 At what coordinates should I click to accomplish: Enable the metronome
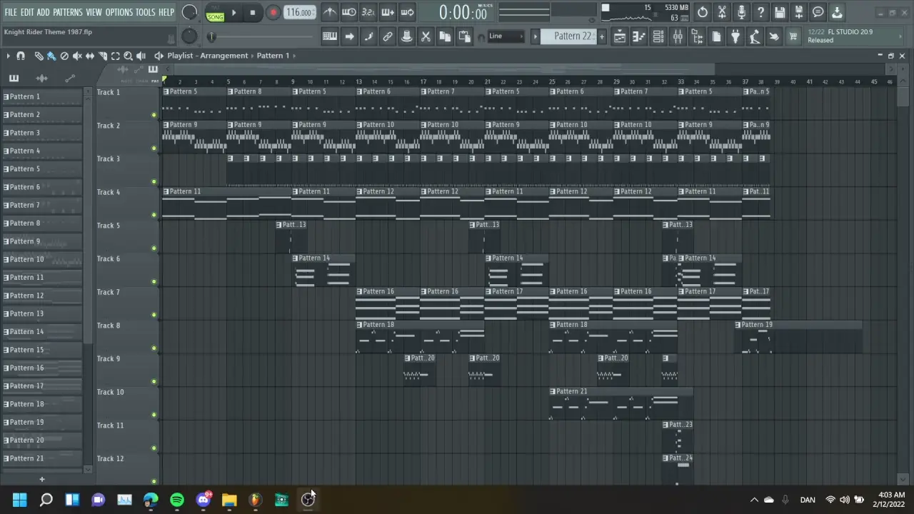330,12
